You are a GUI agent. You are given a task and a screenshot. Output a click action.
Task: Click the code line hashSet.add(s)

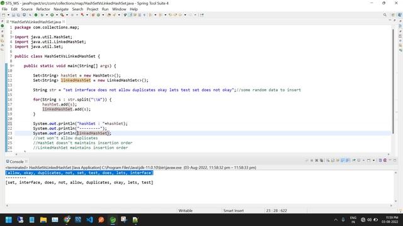[x=59, y=104]
